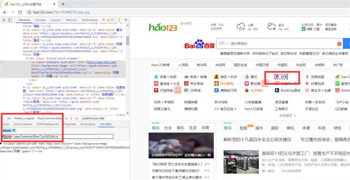
Task: Expand the 点击展开 sites section
Action: pyautogui.click(x=288, y=115)
